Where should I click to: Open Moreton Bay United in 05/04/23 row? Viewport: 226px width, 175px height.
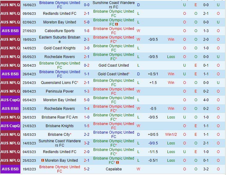pos(60,100)
